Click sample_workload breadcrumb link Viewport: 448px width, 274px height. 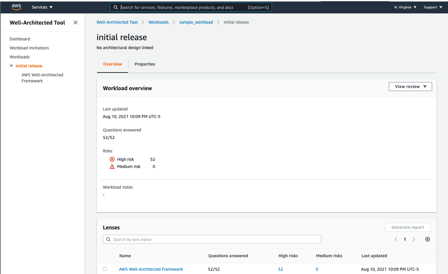[x=196, y=22]
